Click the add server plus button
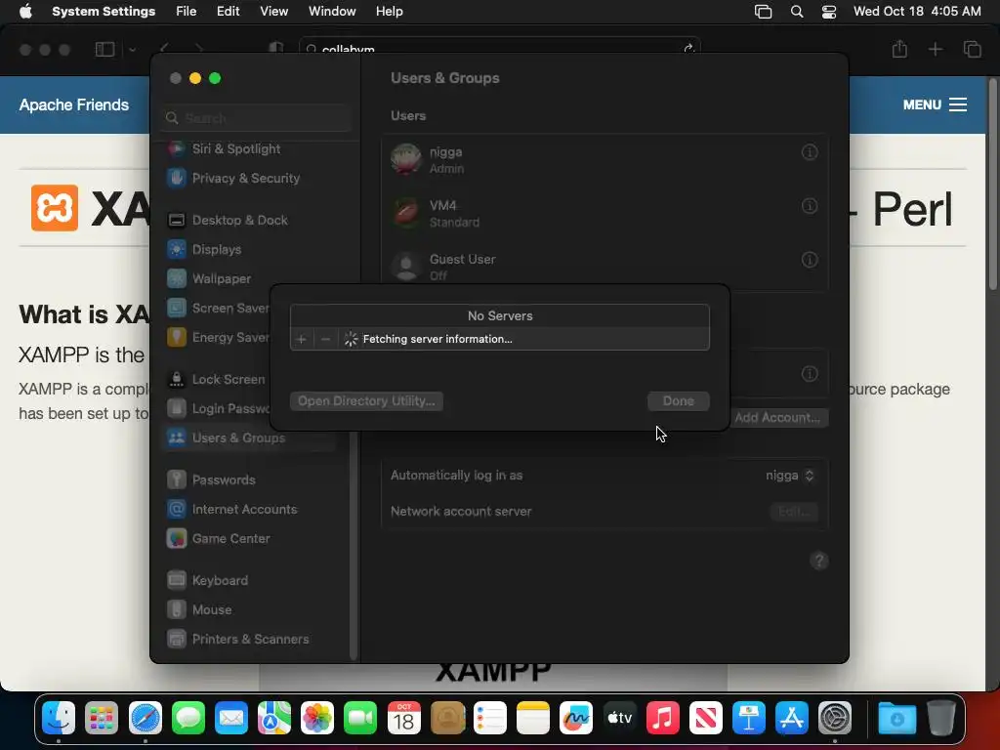Viewport: 1000px width, 750px height. click(x=302, y=339)
